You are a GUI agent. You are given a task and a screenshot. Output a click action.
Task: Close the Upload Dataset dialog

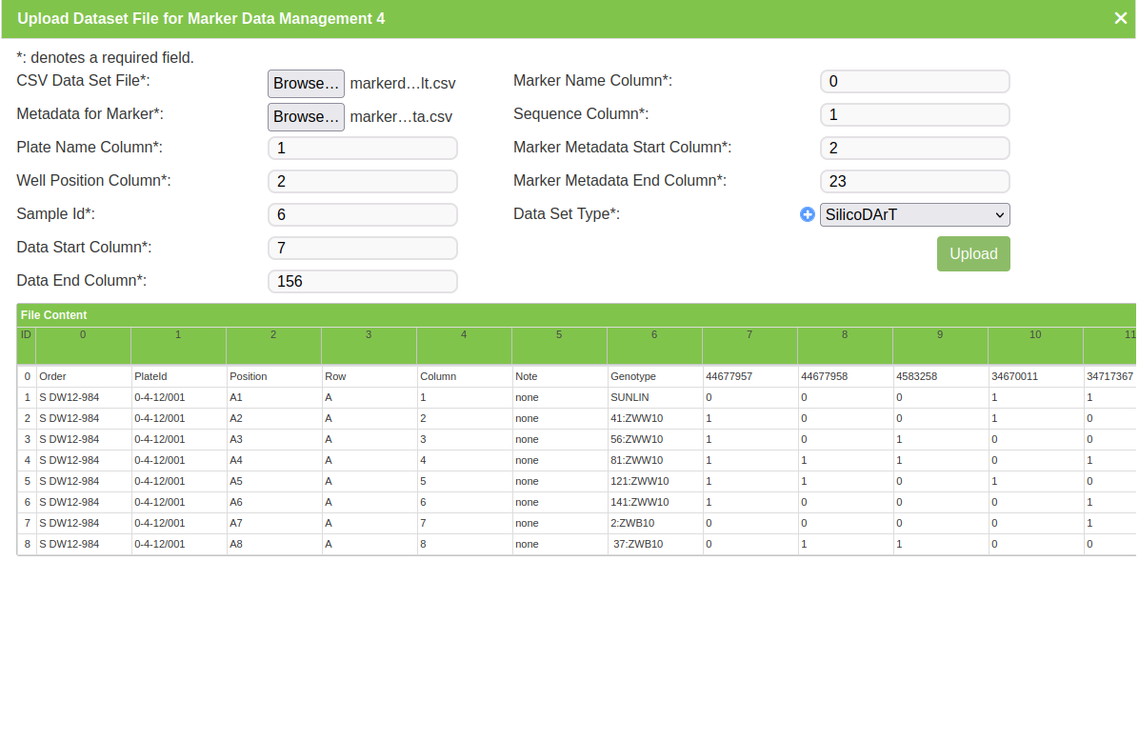(1120, 18)
